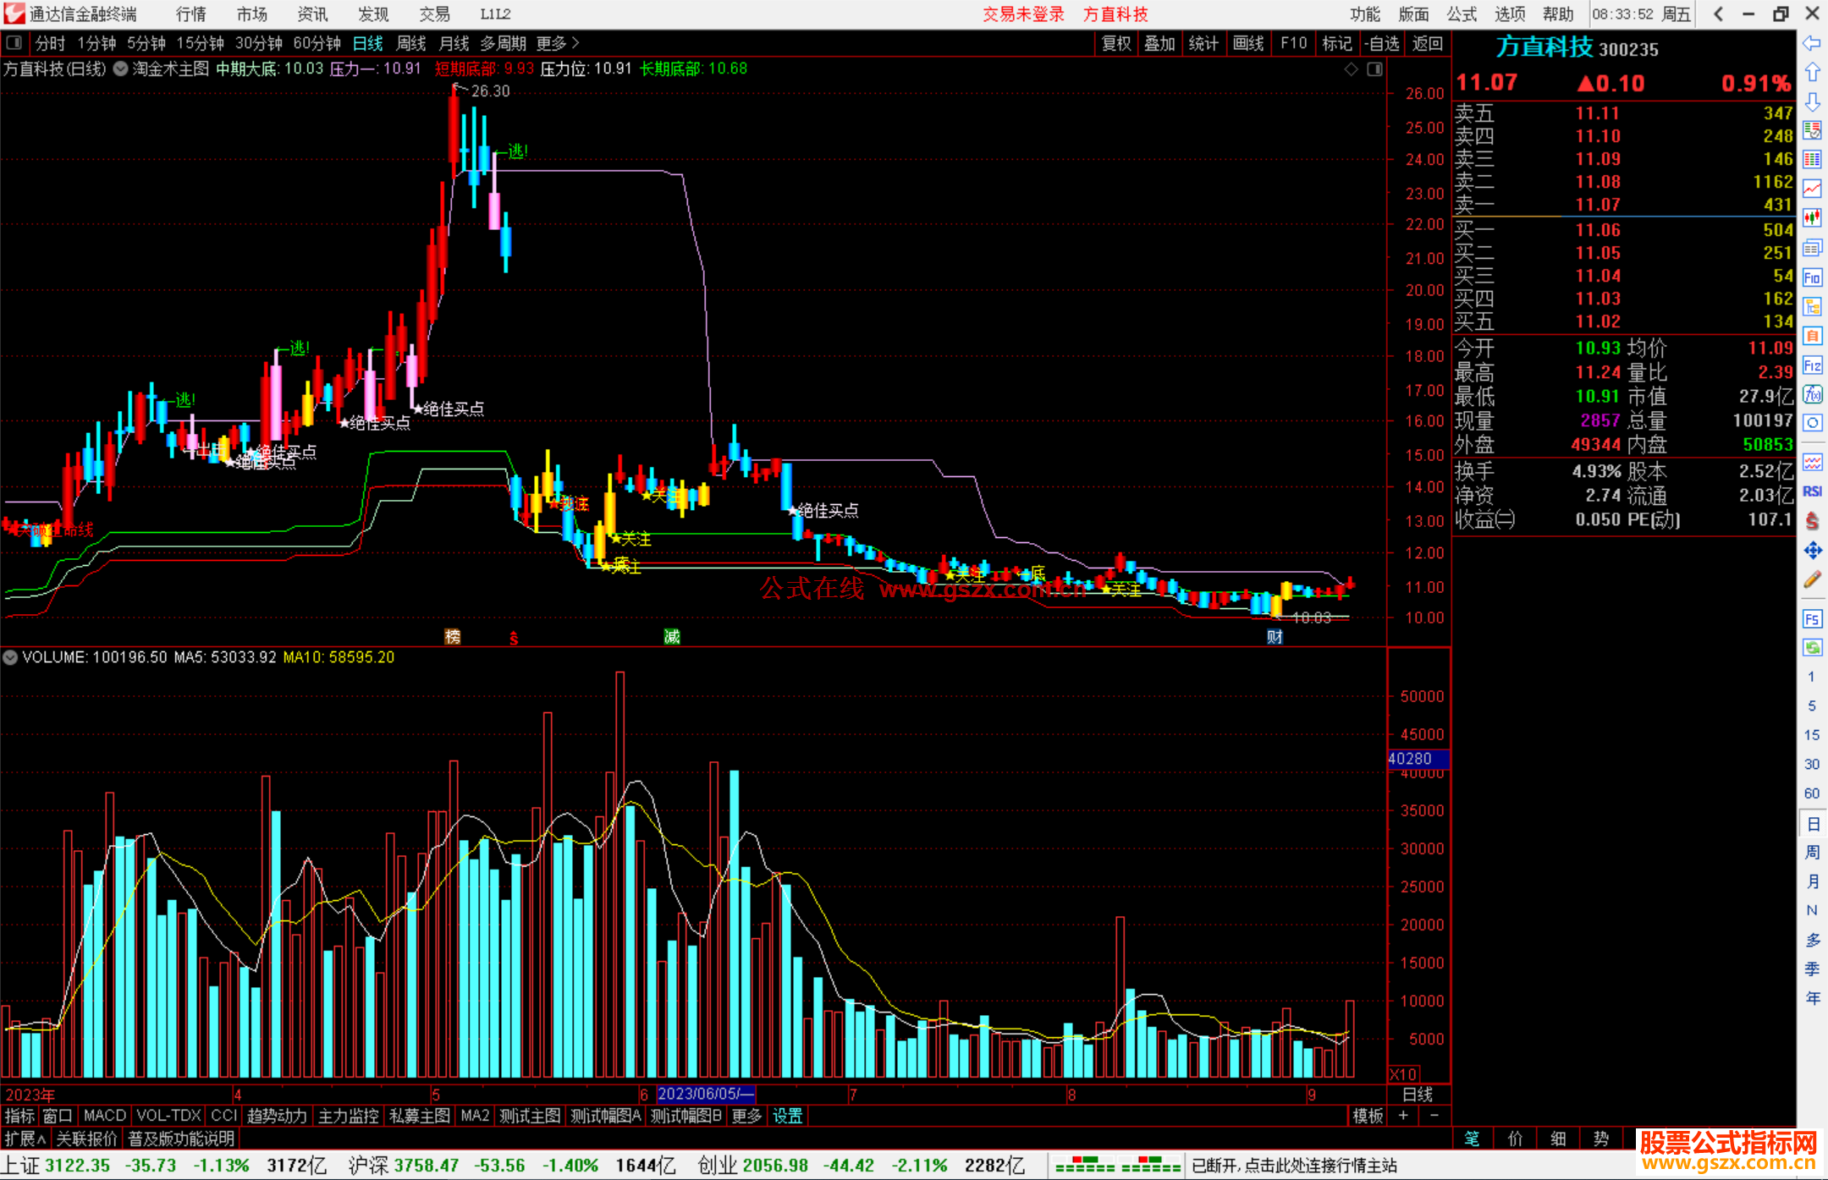
Task: Click disconnected status message to reconnect
Action: coord(1294,1166)
